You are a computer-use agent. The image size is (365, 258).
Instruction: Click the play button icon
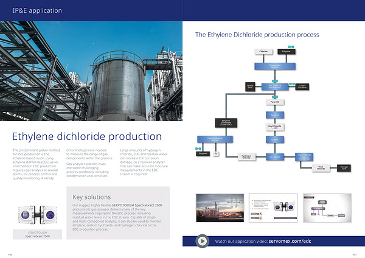point(203,242)
